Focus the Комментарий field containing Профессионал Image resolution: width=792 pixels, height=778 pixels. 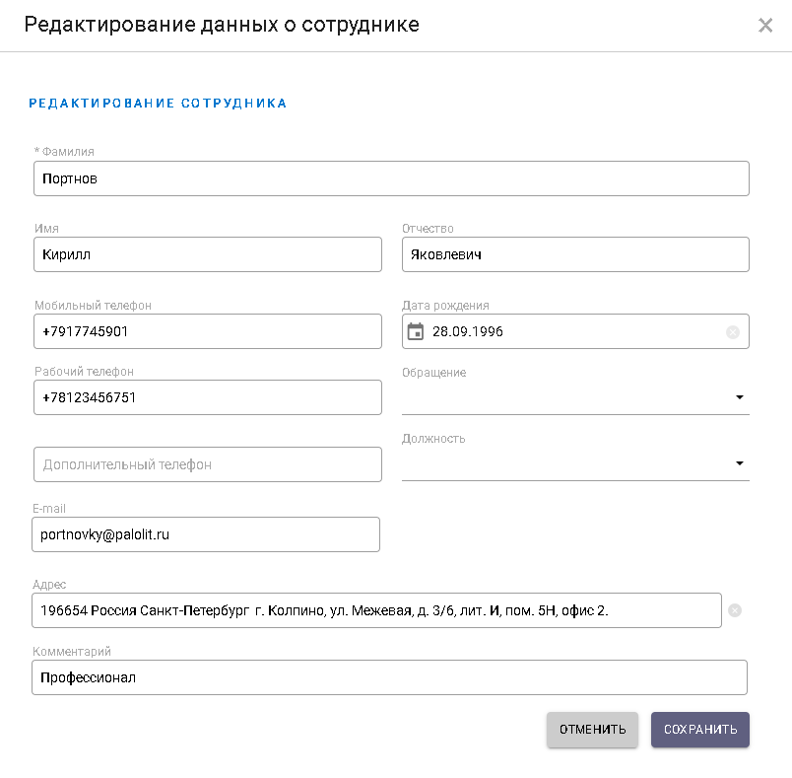click(389, 677)
